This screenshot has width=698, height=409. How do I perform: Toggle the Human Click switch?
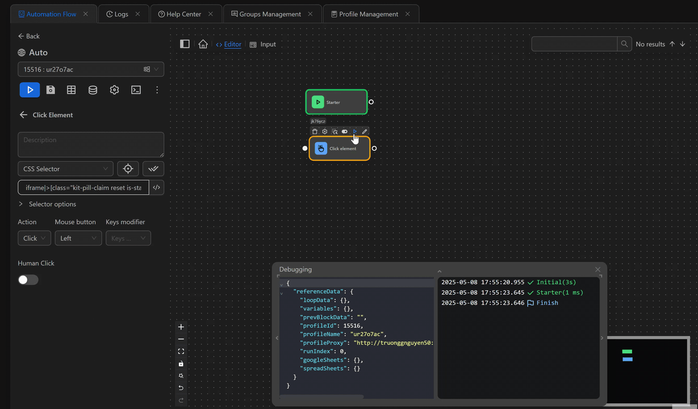28,279
